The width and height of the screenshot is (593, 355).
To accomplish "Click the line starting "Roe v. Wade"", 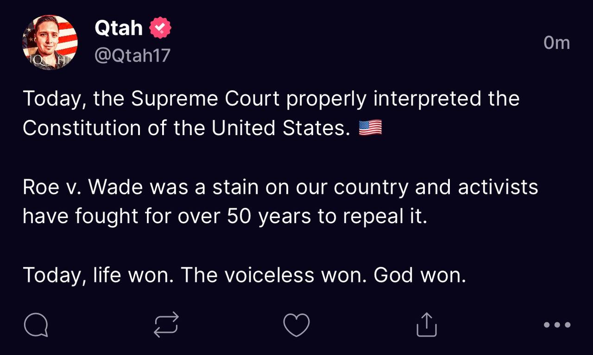I will click(280, 187).
